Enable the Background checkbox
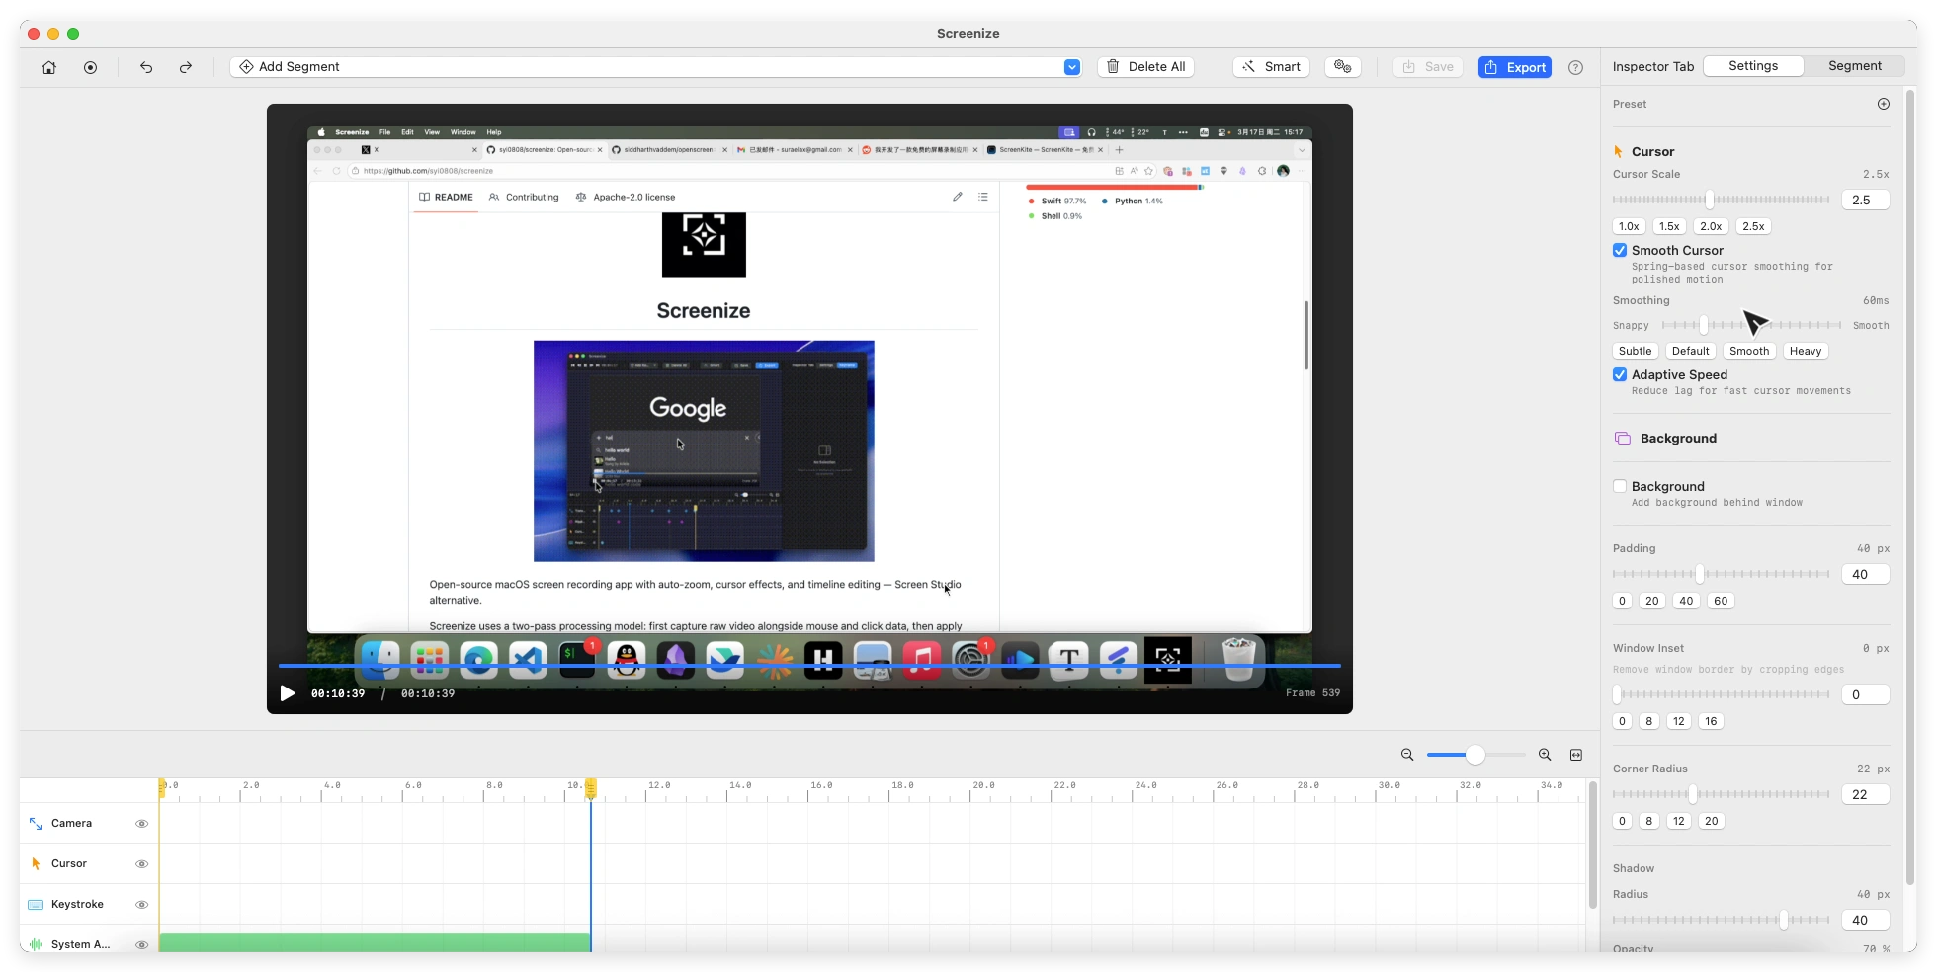This screenshot has width=1937, height=972. [1620, 487]
